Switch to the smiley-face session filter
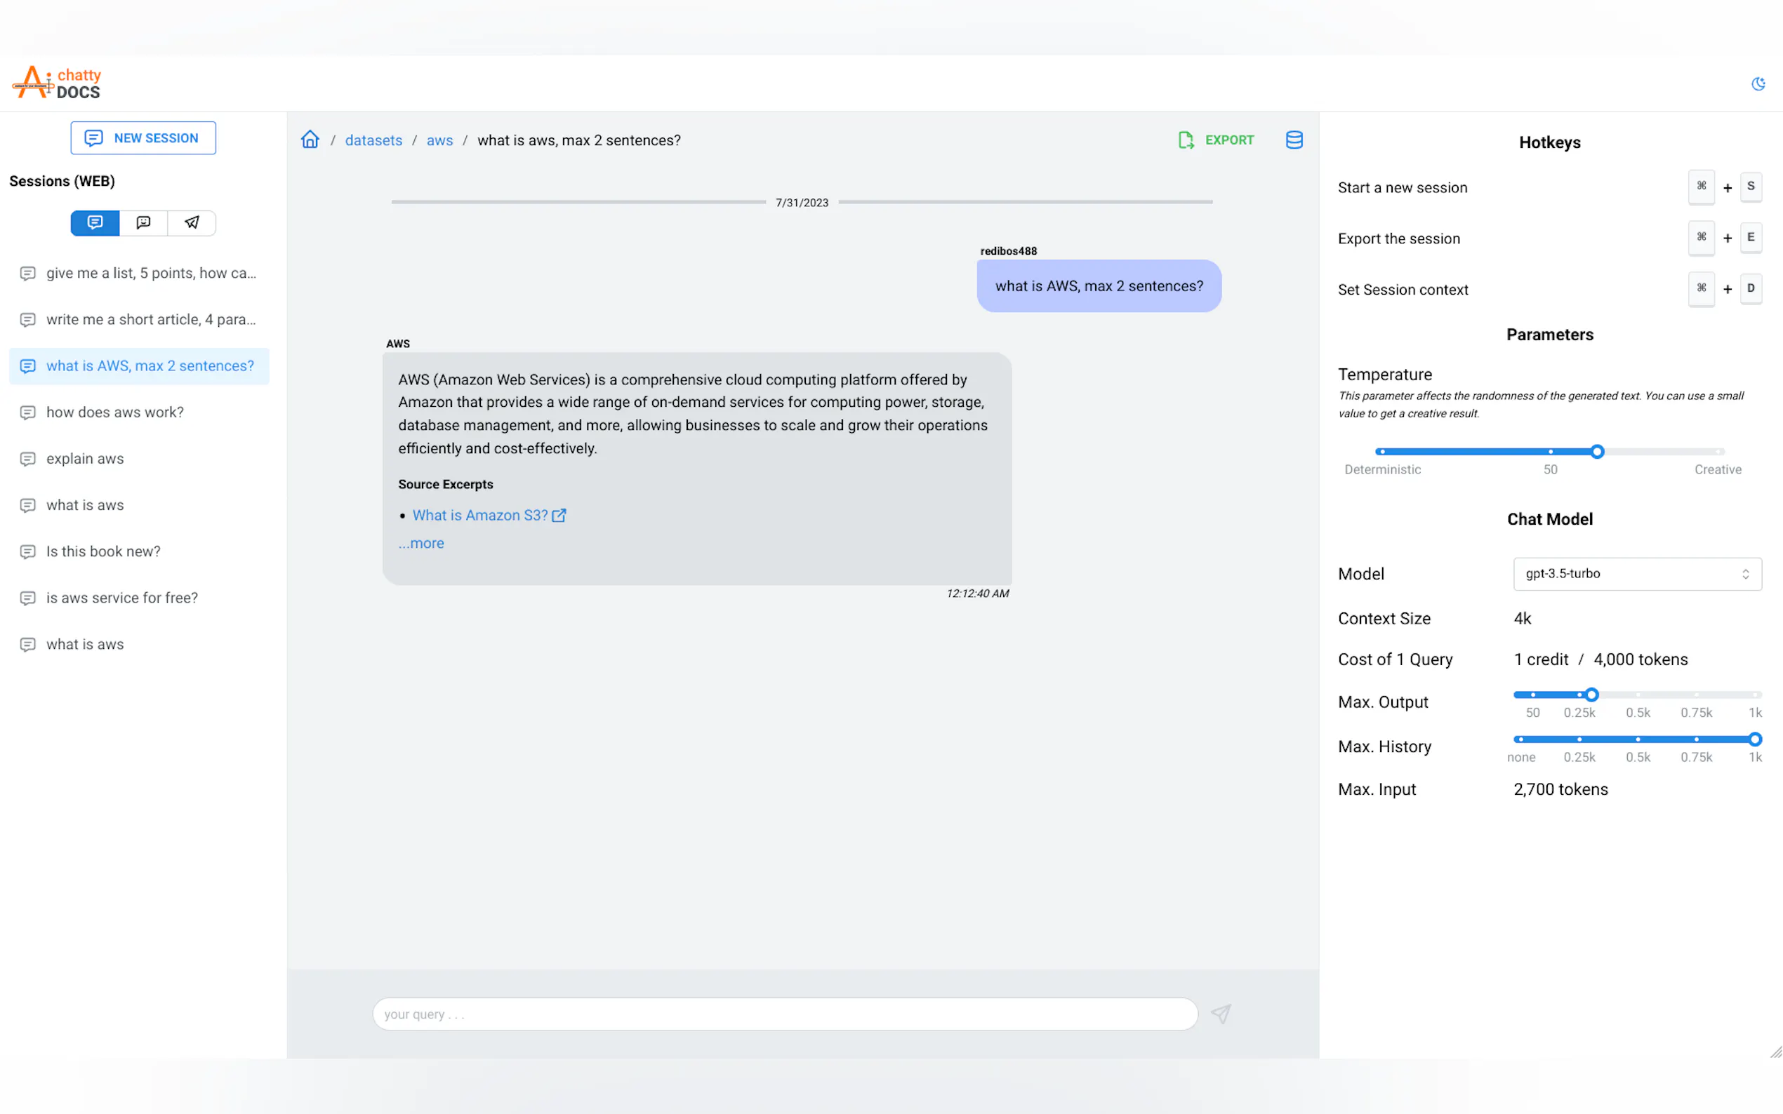The width and height of the screenshot is (1783, 1114). coord(143,222)
